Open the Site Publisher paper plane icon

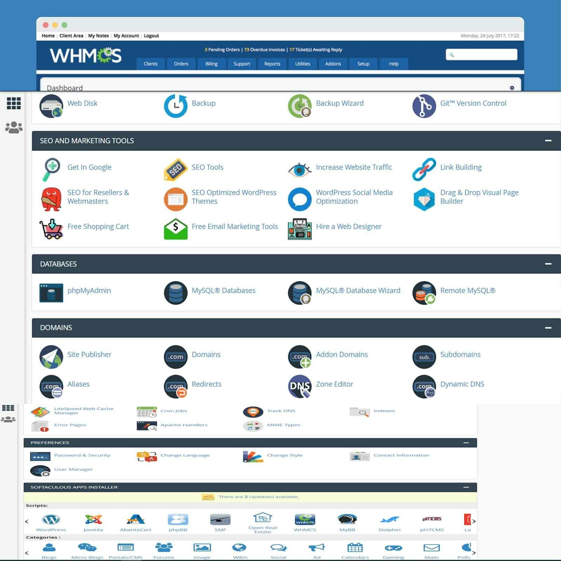point(51,357)
